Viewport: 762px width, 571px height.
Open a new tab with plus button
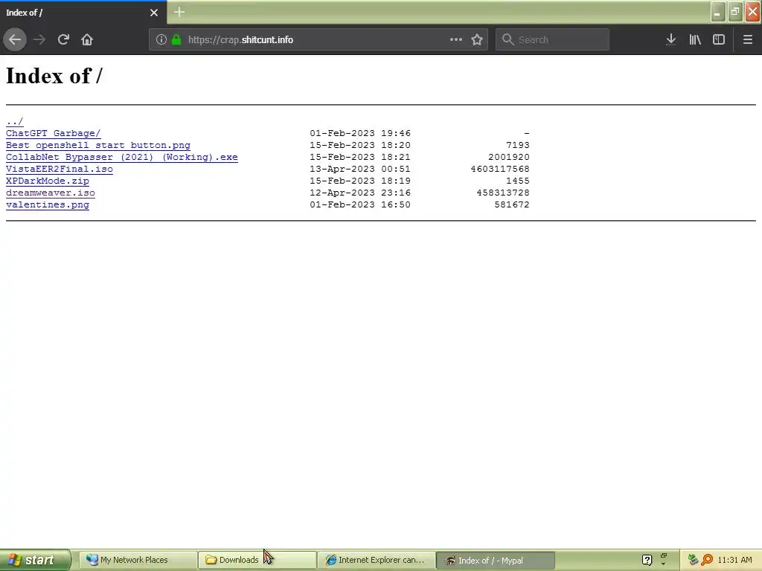click(x=179, y=12)
